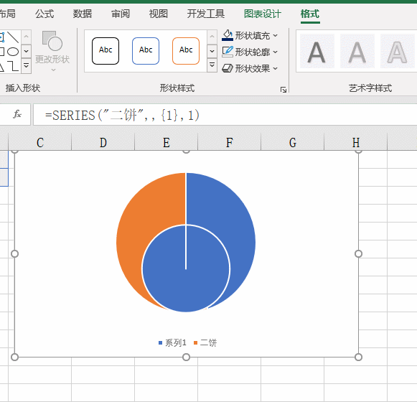This screenshot has height=402, width=417.
Task: Open the 形状填充 dropdown arrow
Action: coord(276,35)
